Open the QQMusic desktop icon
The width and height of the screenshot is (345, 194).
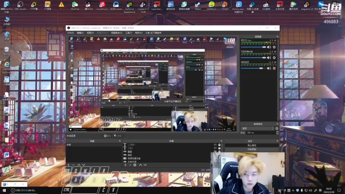pyautogui.click(x=211, y=6)
